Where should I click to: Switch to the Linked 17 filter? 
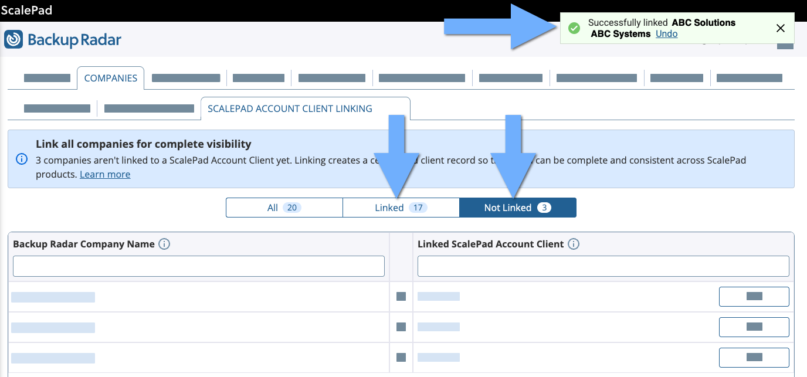[x=401, y=208]
